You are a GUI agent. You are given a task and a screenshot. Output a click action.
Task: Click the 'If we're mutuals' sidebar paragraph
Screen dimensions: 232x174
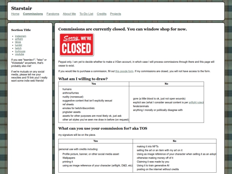coord(29,76)
